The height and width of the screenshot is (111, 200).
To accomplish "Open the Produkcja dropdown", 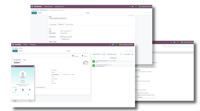I will click(146, 97).
